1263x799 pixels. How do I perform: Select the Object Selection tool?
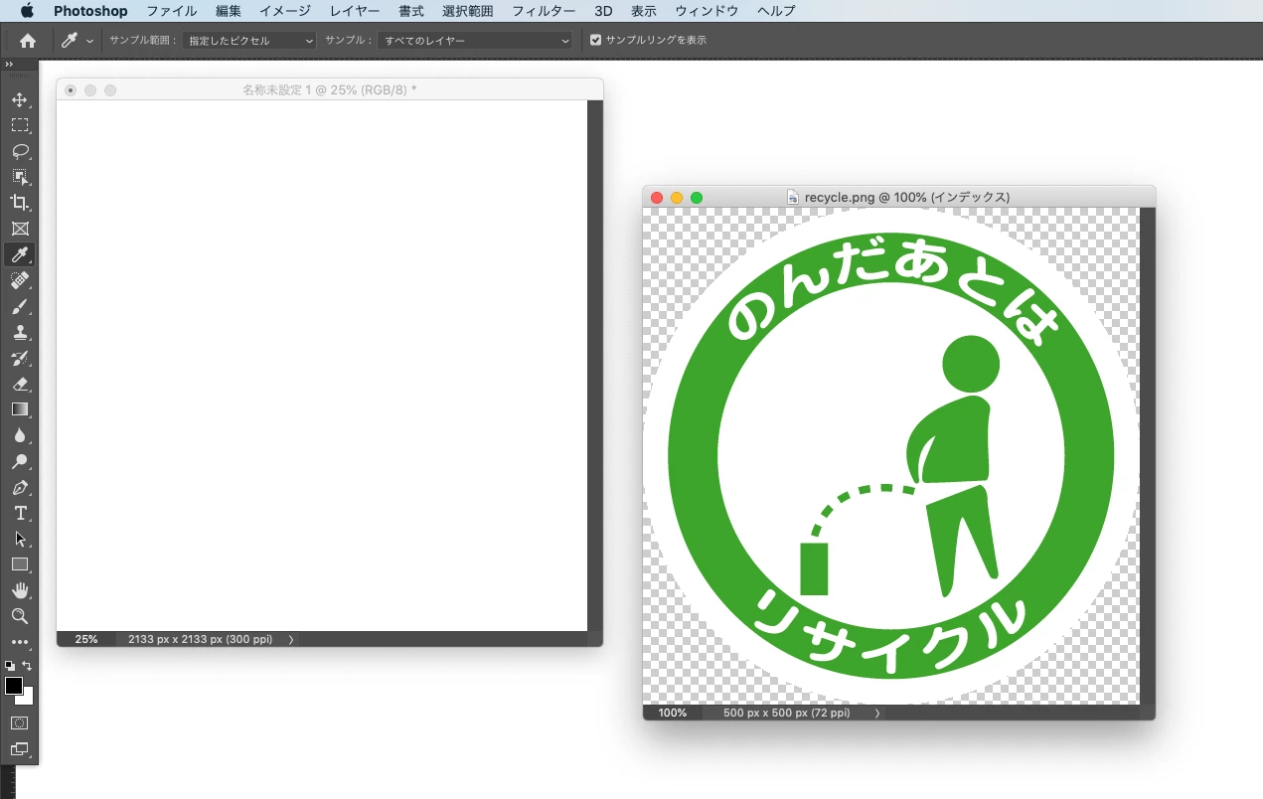click(20, 177)
